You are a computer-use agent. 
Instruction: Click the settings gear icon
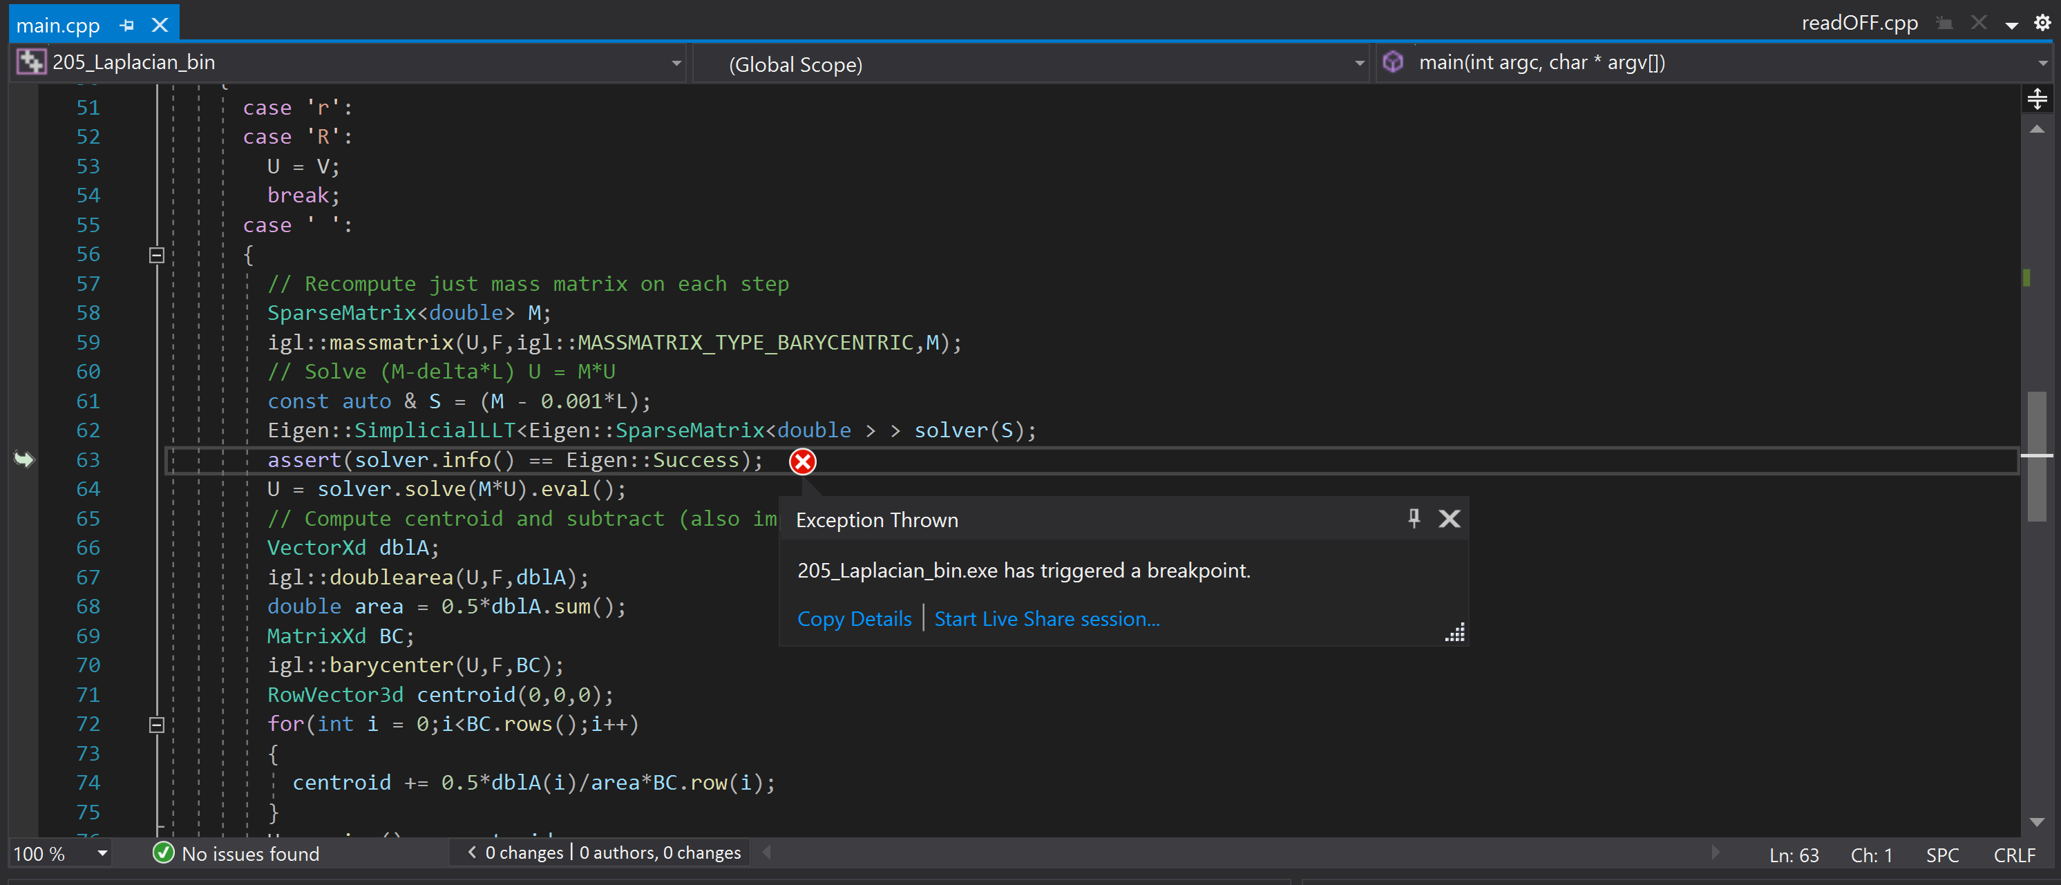pos(2042,23)
